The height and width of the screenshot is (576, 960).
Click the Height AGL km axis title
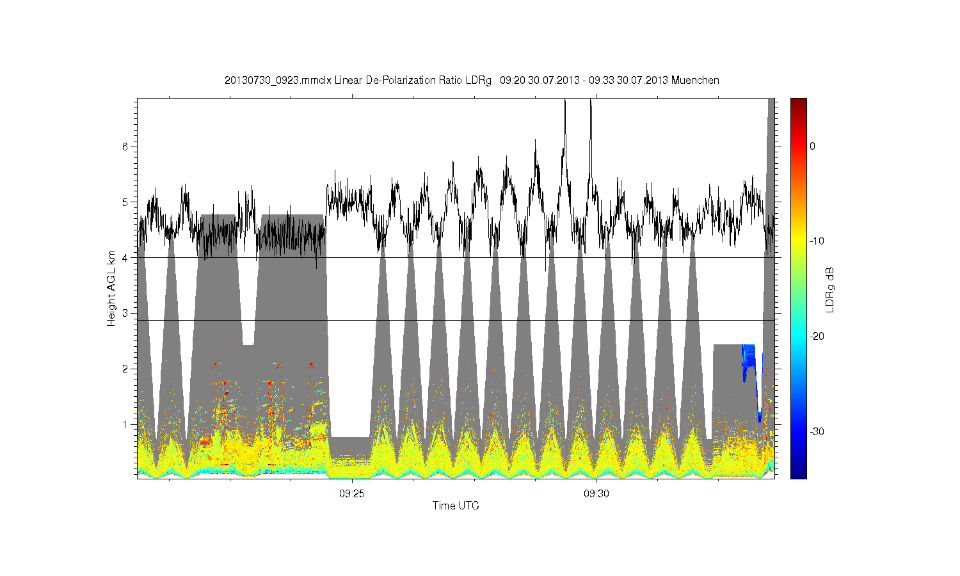(111, 288)
